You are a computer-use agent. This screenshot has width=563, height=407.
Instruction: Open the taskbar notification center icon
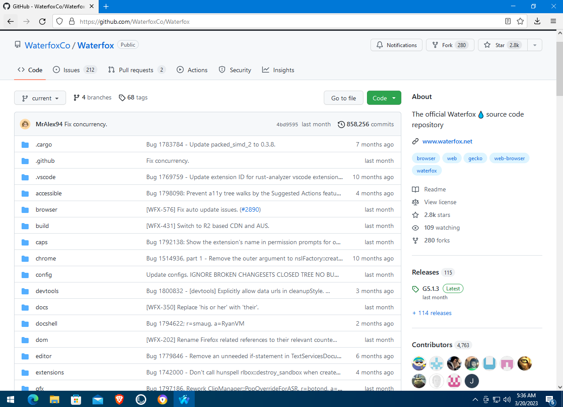coord(550,400)
